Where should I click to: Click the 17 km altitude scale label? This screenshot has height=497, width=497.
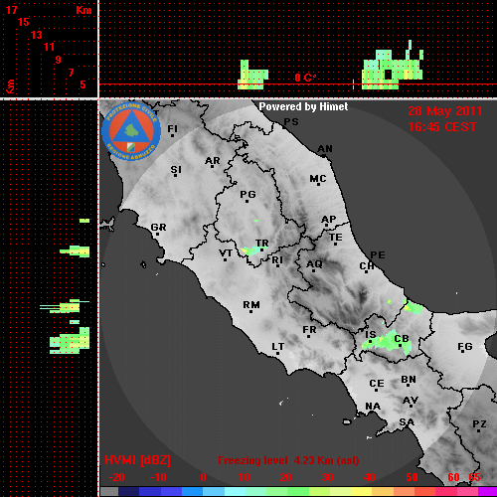[11, 10]
